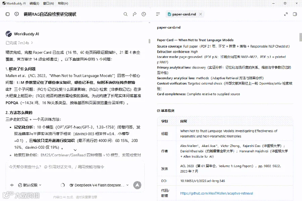This screenshot has height=201, width=302.
Task: Expand the 已完成 7m34s details chevron
Action: [x=32, y=43]
